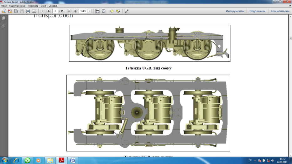Add a sticky note comment
The width and height of the screenshot is (292, 164).
click(112, 11)
